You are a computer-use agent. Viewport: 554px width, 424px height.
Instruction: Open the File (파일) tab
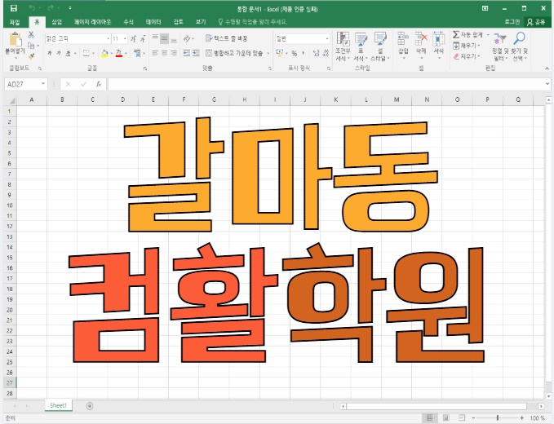[x=15, y=22]
